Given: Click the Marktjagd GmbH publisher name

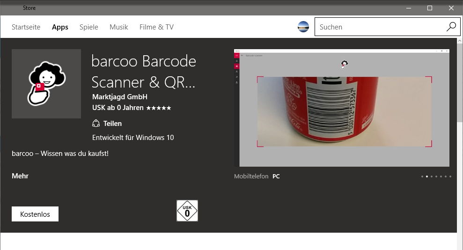Looking at the screenshot, I should (x=119, y=97).
